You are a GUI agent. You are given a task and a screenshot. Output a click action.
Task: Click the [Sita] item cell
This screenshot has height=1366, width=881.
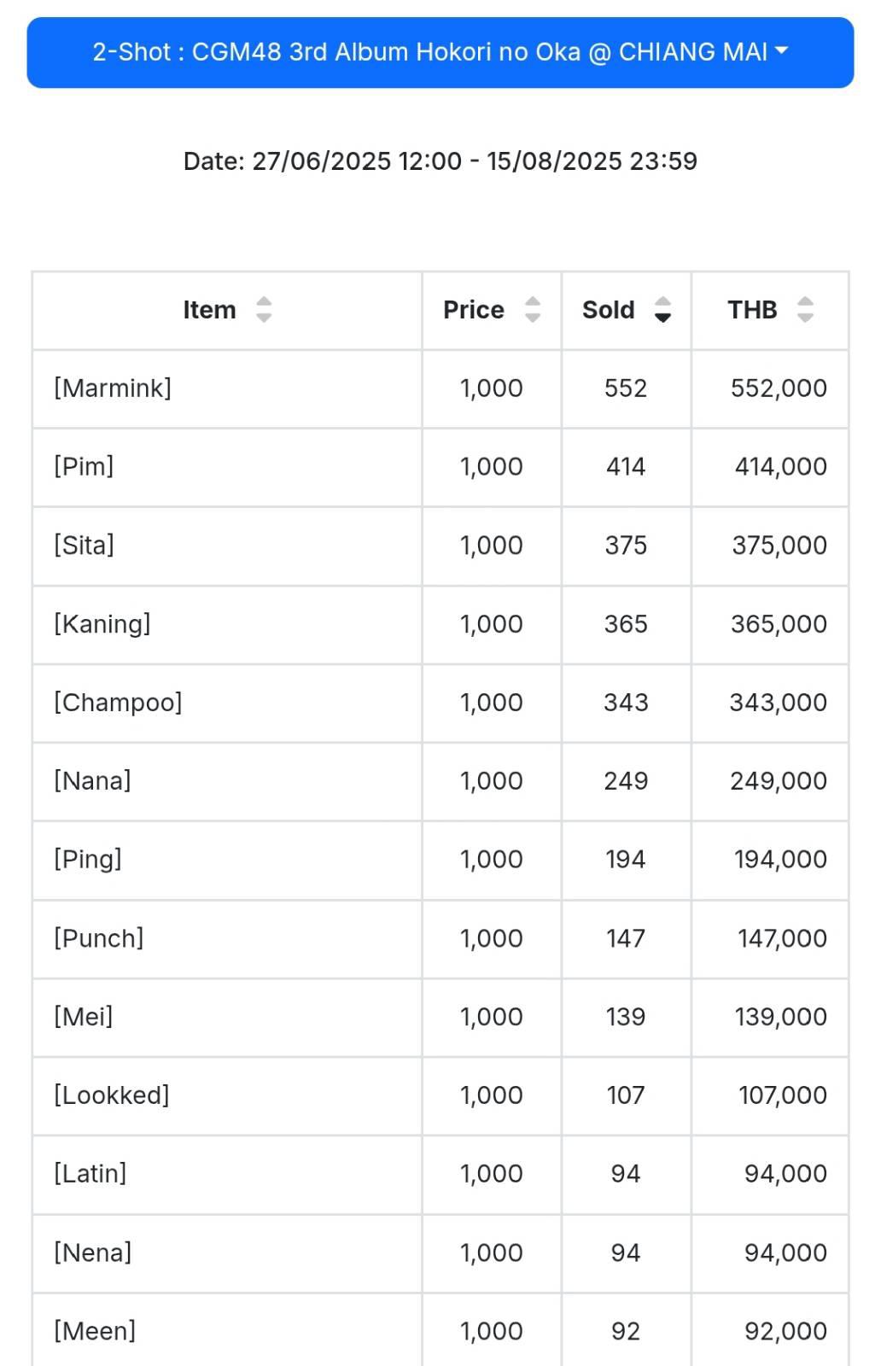227,546
